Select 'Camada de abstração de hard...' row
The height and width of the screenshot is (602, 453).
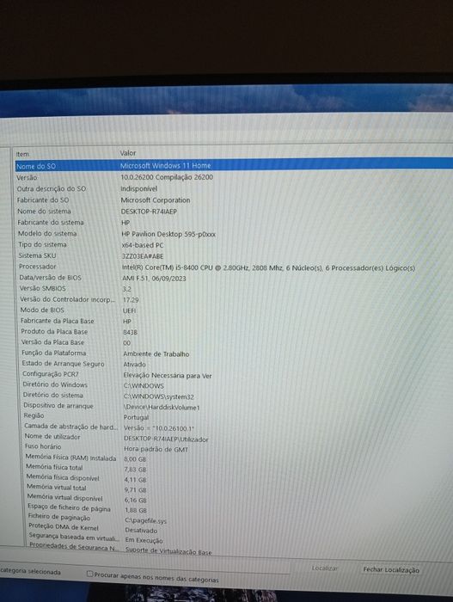click(71, 427)
